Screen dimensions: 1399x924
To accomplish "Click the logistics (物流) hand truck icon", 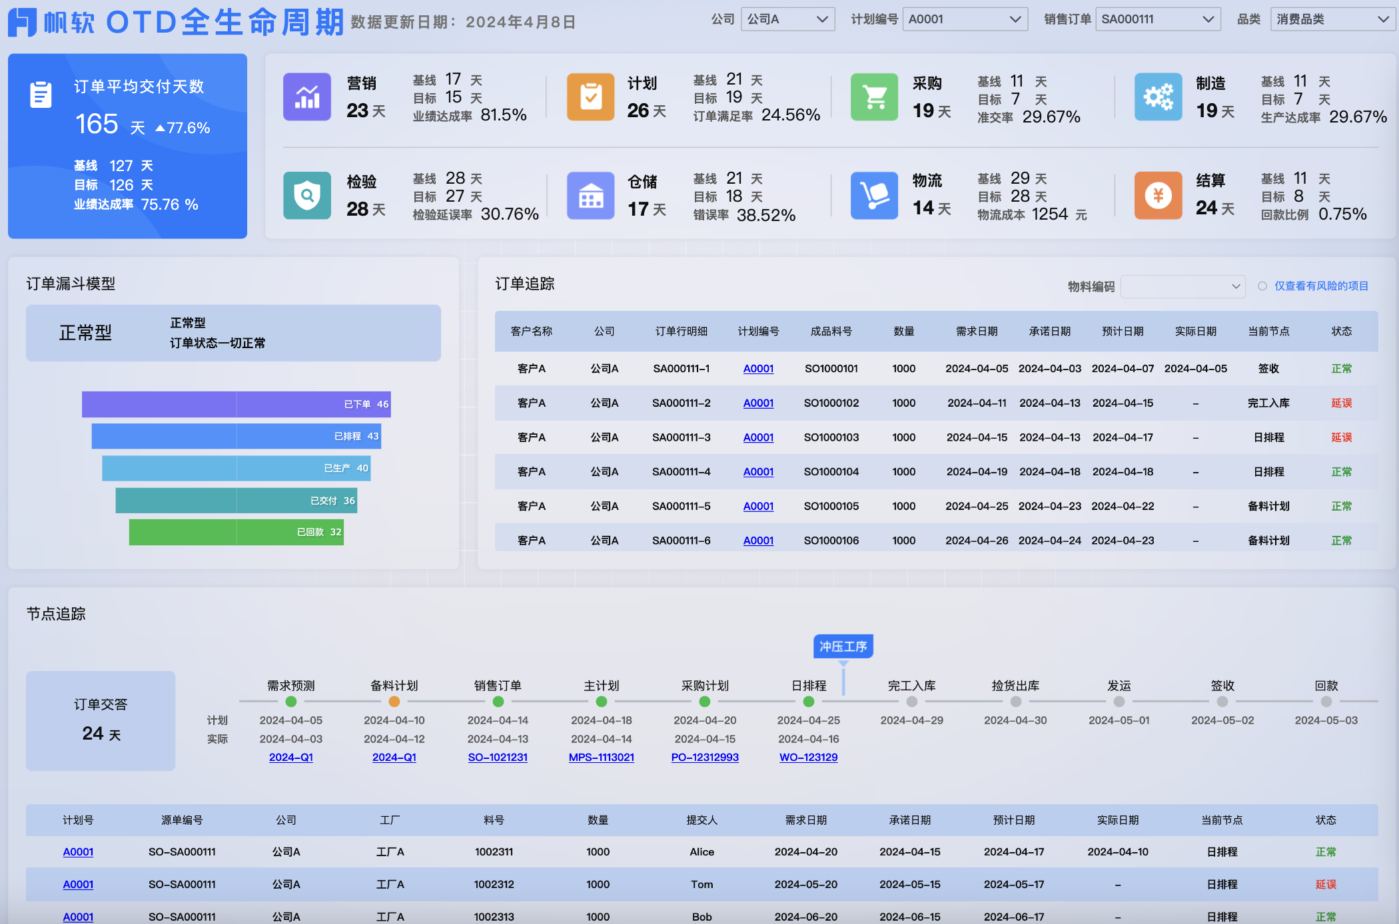I will [874, 196].
